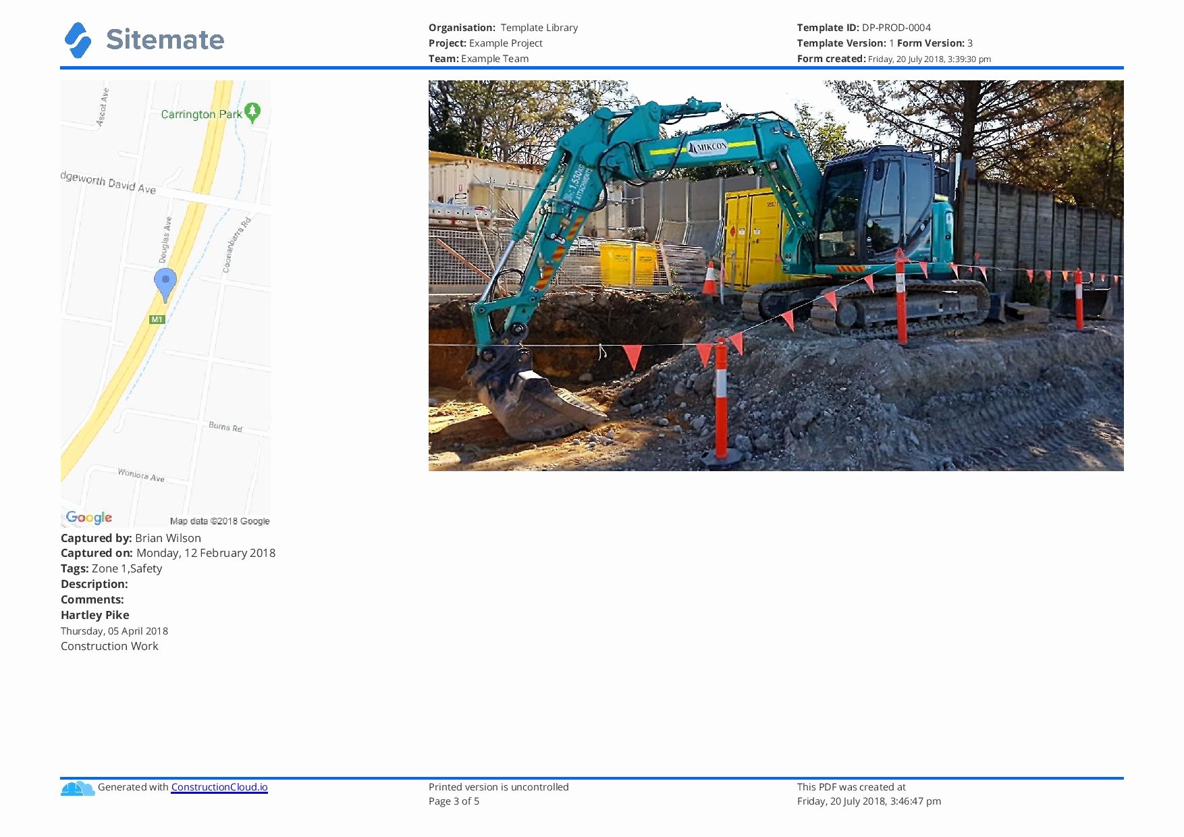Image resolution: width=1184 pixels, height=837 pixels.
Task: Select the Carrington Park map label
Action: pyautogui.click(x=201, y=114)
